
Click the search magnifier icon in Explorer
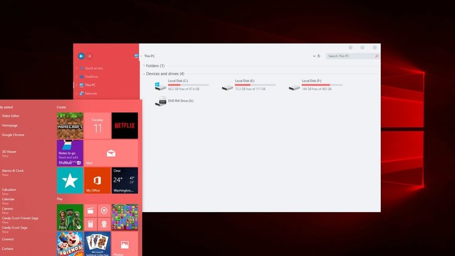coord(377,56)
